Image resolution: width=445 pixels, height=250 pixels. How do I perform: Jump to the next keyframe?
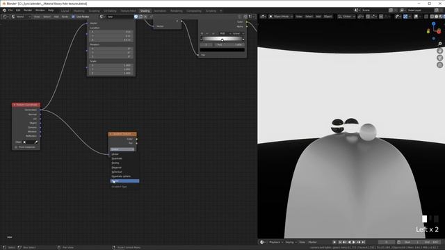[359, 242]
